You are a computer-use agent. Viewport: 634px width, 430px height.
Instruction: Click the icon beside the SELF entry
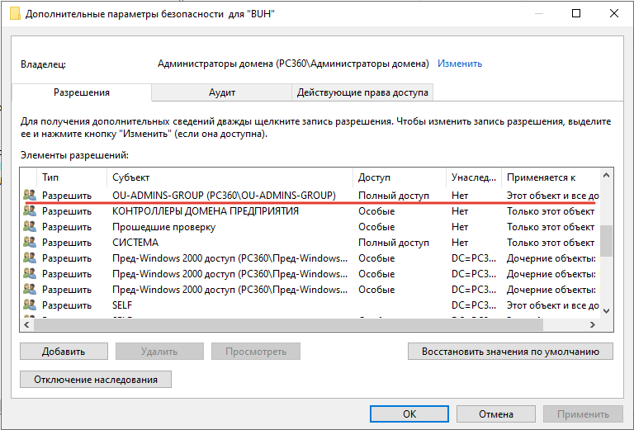[30, 305]
